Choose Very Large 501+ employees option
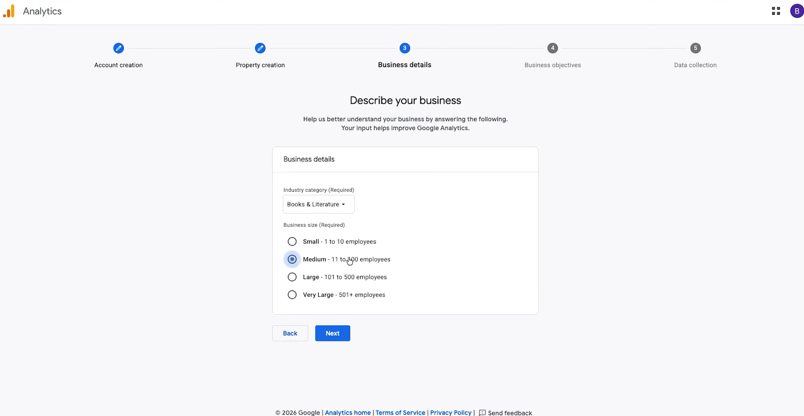Image resolution: width=804 pixels, height=416 pixels. point(292,295)
